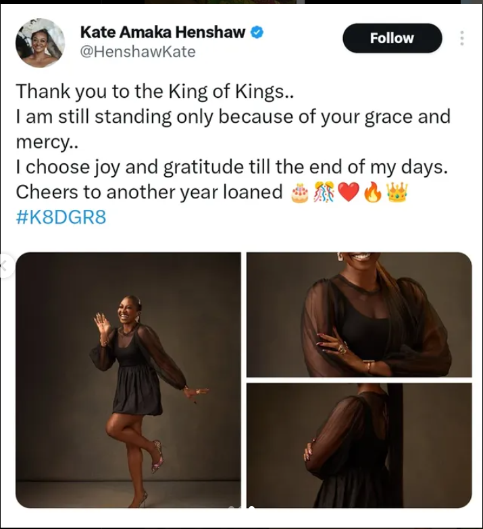Click the red heart emoji
Viewport: 483px width, 529px height.
pos(349,193)
